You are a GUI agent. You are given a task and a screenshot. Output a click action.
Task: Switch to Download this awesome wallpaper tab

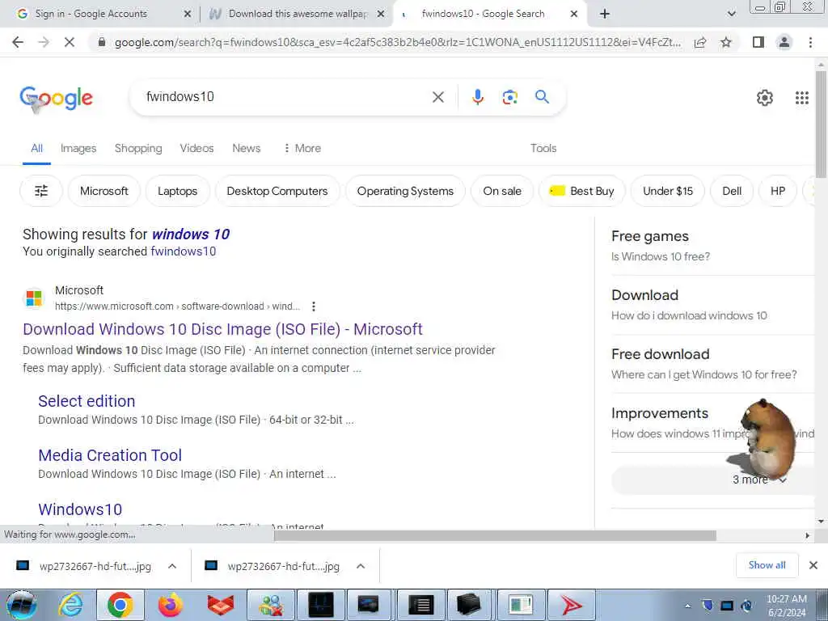coord(298,14)
